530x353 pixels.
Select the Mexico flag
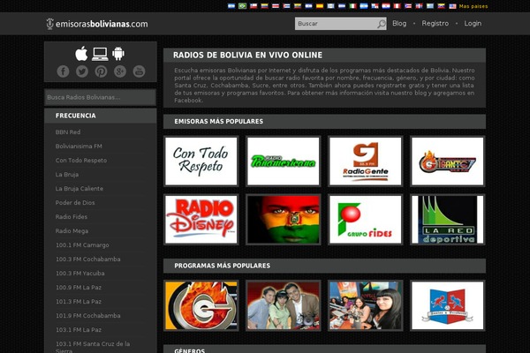click(x=352, y=6)
